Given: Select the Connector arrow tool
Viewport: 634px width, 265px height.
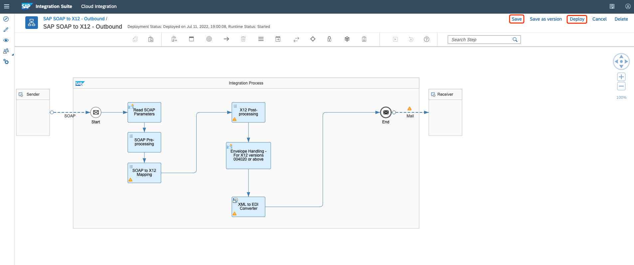Looking at the screenshot, I should pos(226,39).
